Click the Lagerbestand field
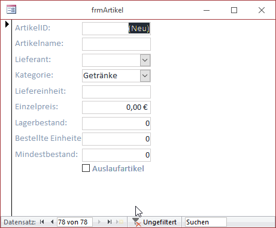The image size is (276, 228). (x=116, y=124)
